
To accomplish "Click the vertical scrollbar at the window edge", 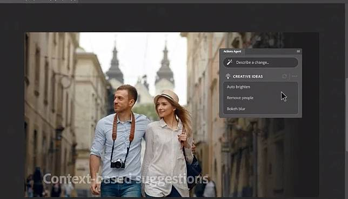I will 346,115.
